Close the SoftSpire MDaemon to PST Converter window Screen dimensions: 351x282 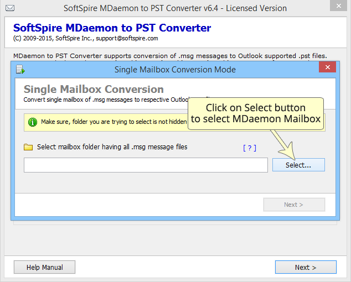339,6
